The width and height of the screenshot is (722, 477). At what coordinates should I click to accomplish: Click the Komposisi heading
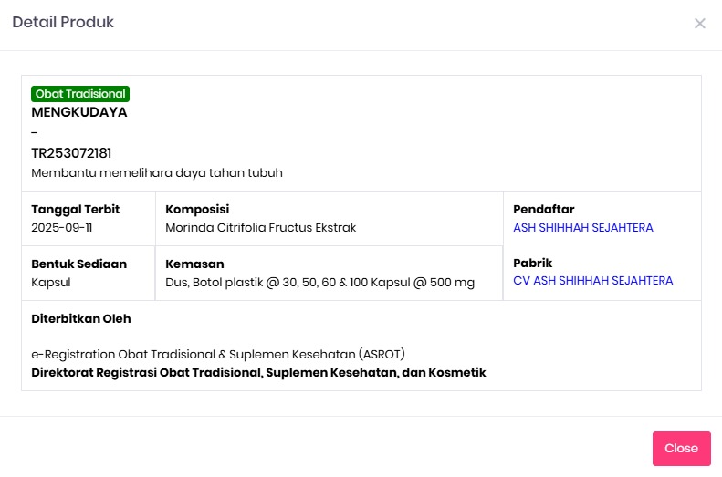click(x=197, y=210)
